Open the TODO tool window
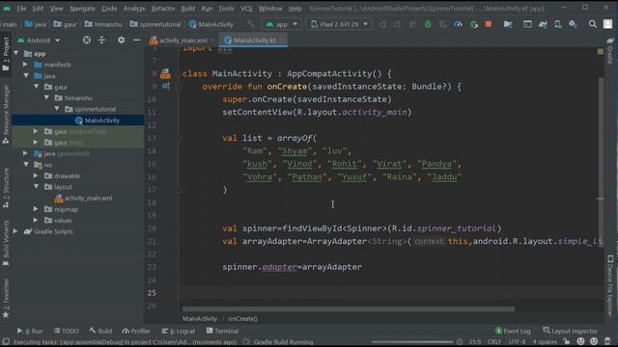Screen dimensions: 618x347 pyautogui.click(x=67, y=331)
